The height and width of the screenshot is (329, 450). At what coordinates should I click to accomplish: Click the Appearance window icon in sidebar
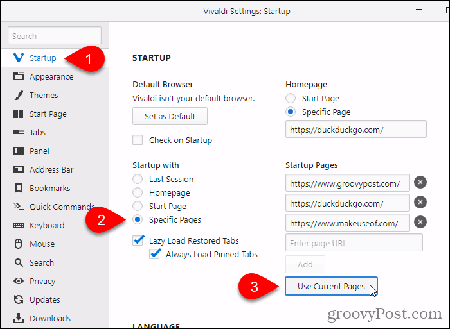point(19,76)
